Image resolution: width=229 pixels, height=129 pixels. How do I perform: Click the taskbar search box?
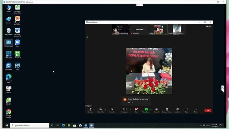click(x=30, y=125)
